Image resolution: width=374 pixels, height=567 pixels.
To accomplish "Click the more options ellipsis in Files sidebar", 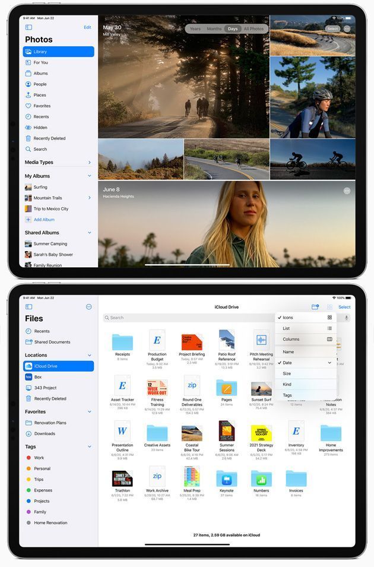I will coord(89,307).
